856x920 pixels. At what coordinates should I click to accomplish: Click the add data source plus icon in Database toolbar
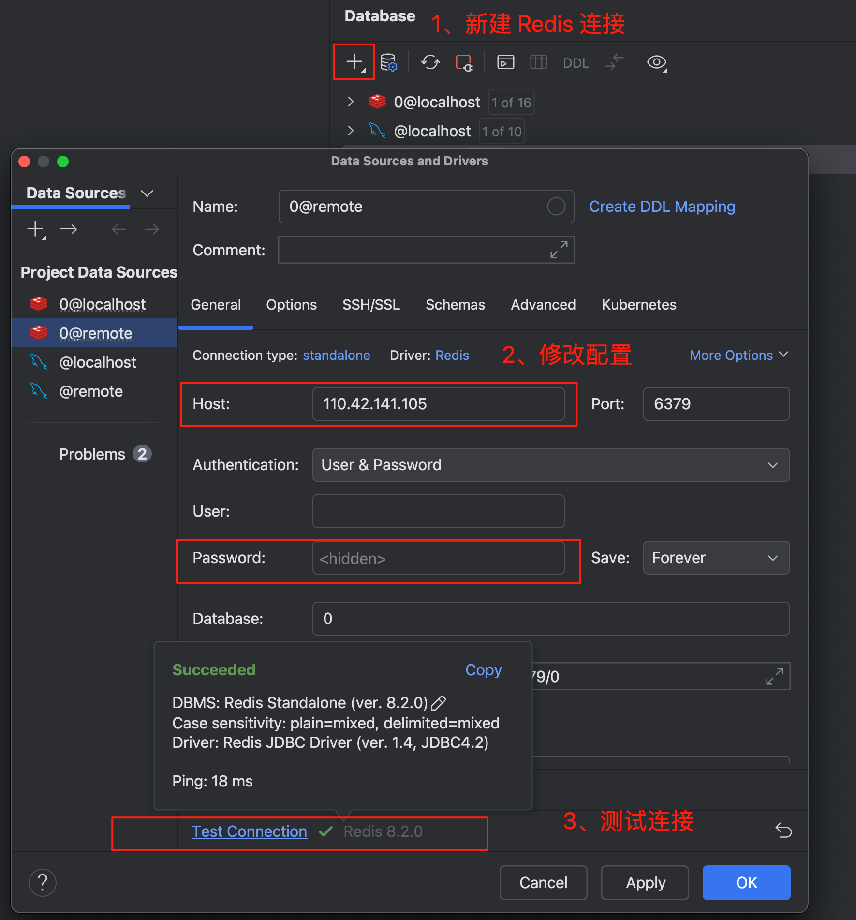[354, 62]
